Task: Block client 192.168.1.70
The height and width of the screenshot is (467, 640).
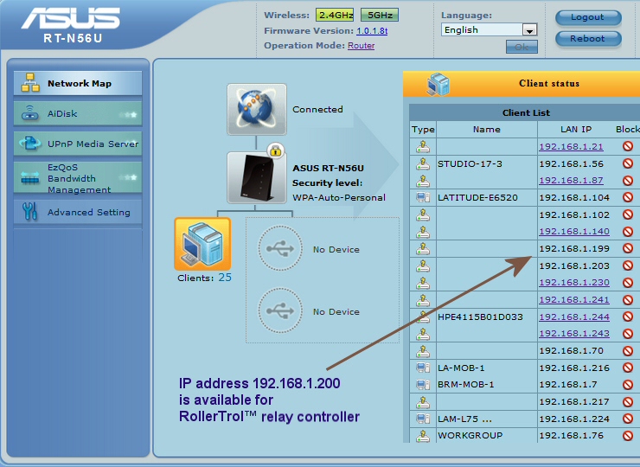Action: point(628,350)
